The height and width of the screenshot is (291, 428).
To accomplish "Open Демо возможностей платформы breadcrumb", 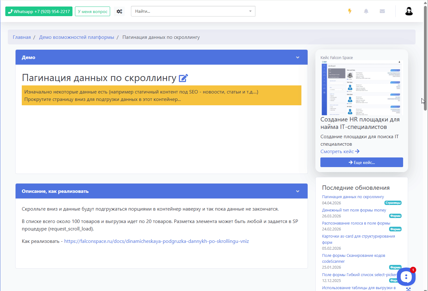I will point(77,37).
